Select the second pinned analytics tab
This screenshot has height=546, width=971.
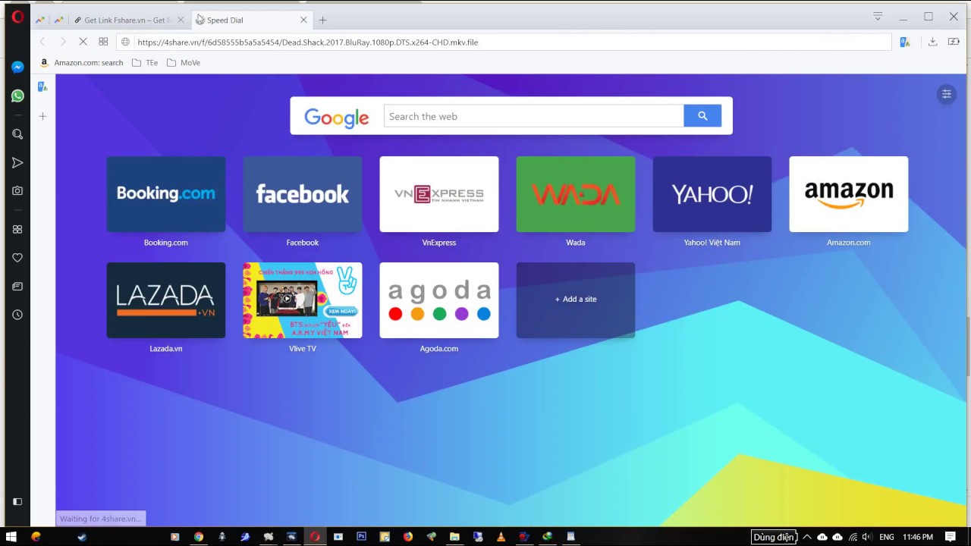click(58, 20)
